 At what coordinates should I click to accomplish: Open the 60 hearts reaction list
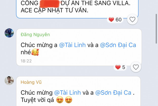[x=115, y=19]
